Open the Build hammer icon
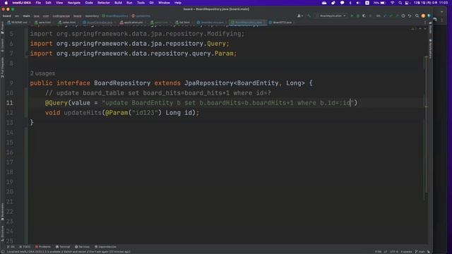Viewport: 452px width, 254px height. [309, 16]
